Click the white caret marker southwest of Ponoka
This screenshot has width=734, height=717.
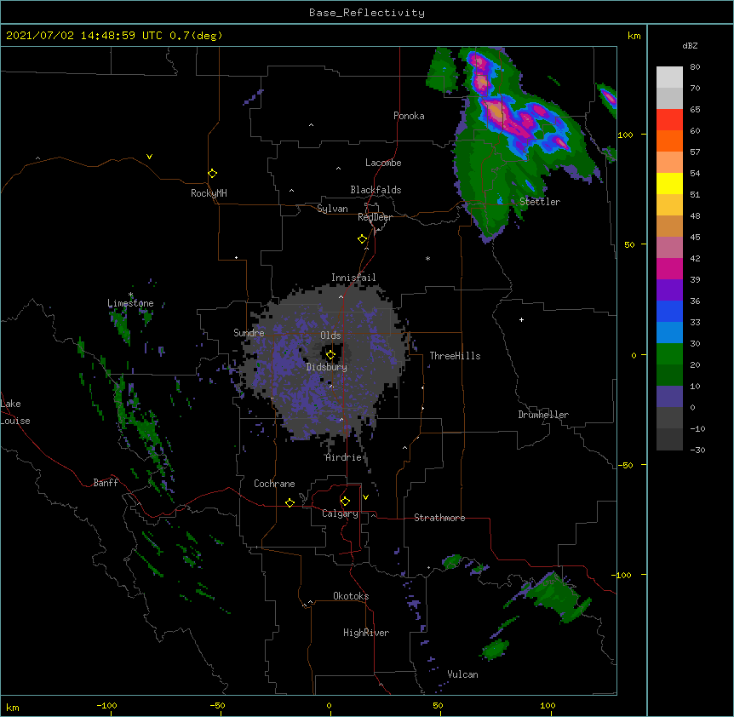(311, 125)
